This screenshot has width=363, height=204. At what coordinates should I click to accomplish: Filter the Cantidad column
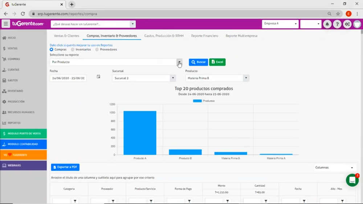pos(266,201)
